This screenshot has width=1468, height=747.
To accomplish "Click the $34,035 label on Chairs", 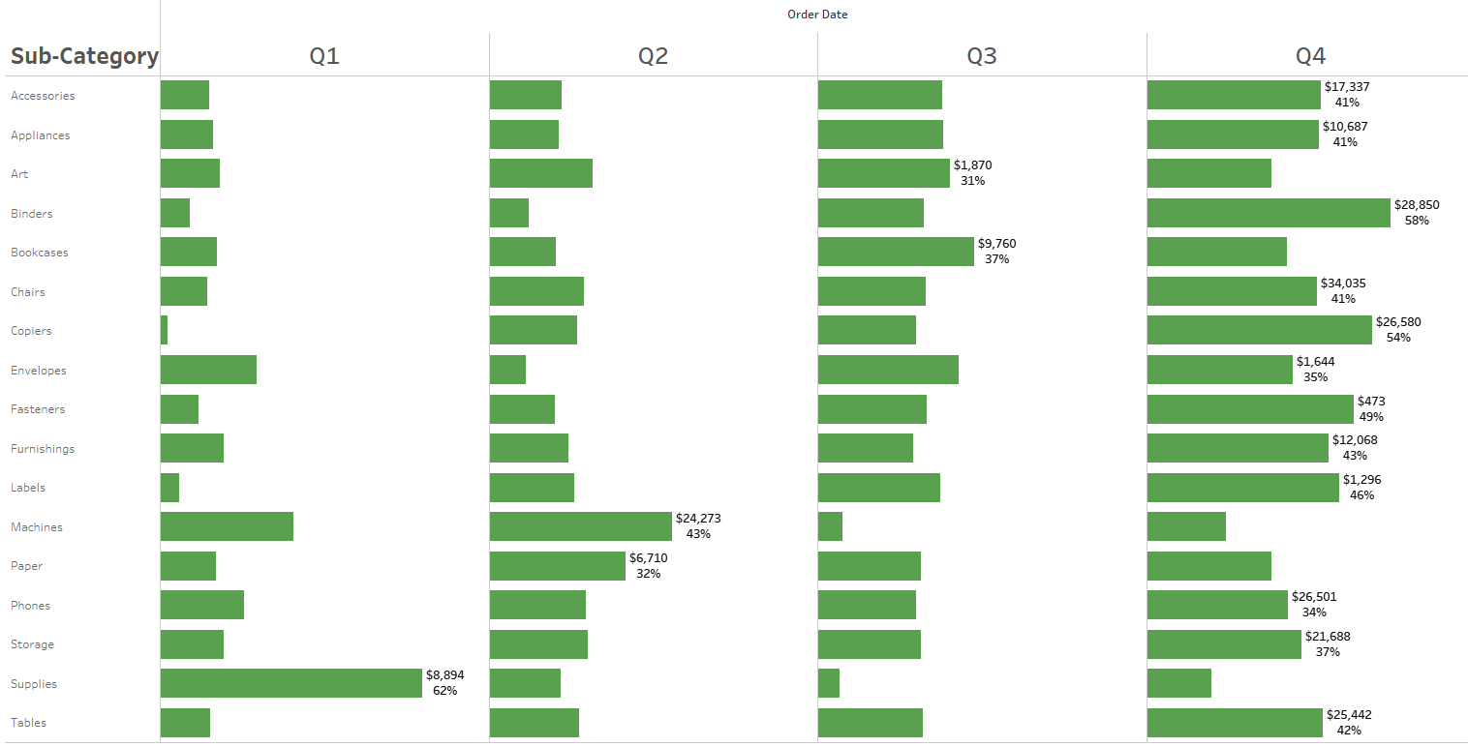I will (1343, 284).
